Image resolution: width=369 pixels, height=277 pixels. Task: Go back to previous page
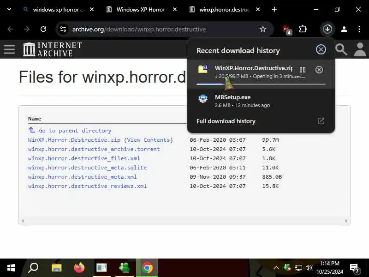click(10, 29)
